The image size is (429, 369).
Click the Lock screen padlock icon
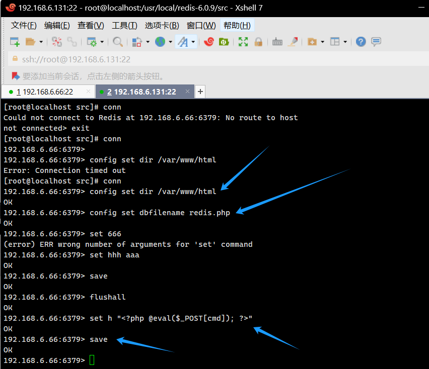(x=258, y=42)
